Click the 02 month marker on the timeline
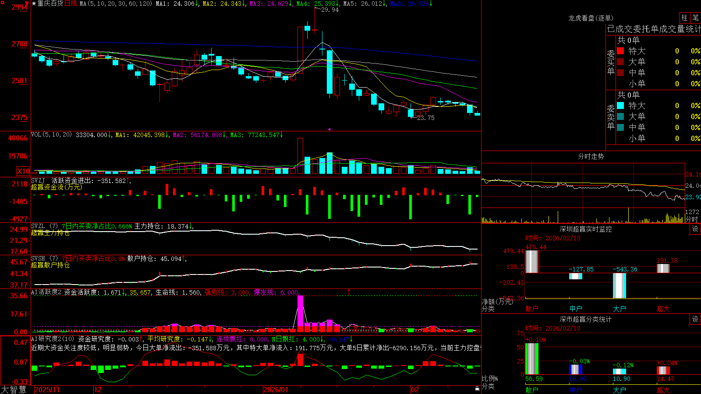This screenshot has width=701, height=394. [415, 390]
